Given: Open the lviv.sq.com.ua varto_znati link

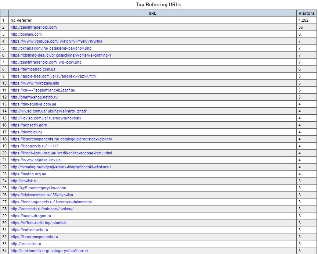Looking at the screenshot, I should coord(49,111).
